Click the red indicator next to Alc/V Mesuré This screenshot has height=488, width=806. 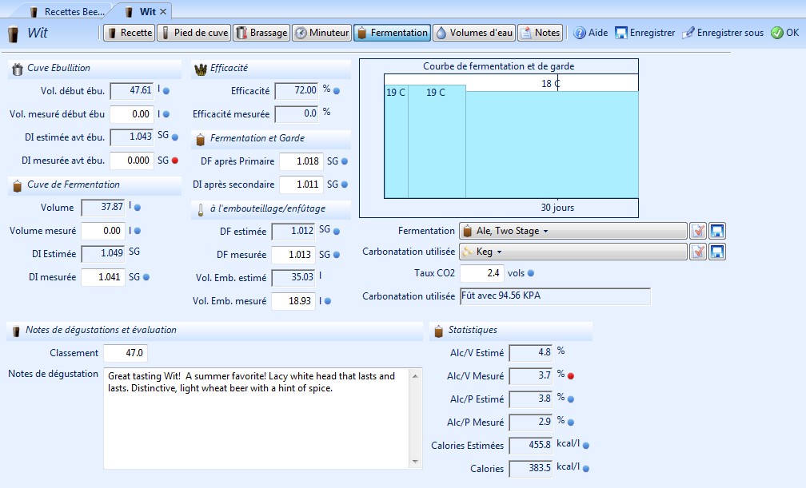(571, 375)
